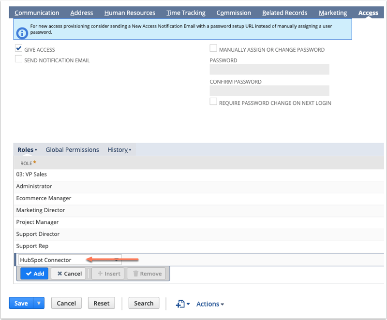Select the Administrator role row
Image resolution: width=387 pixels, height=320 pixels.
tap(34, 186)
